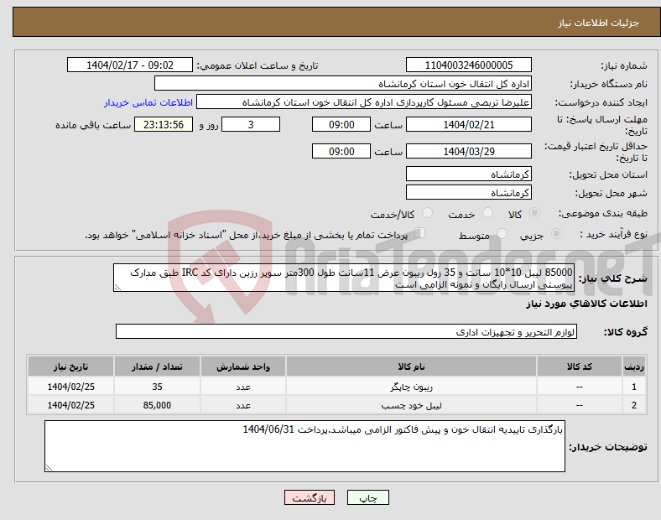Image resolution: width=661 pixels, height=520 pixels.
Task: Click the جزئیات اطلاعات نیاز page header
Action: click(x=599, y=23)
